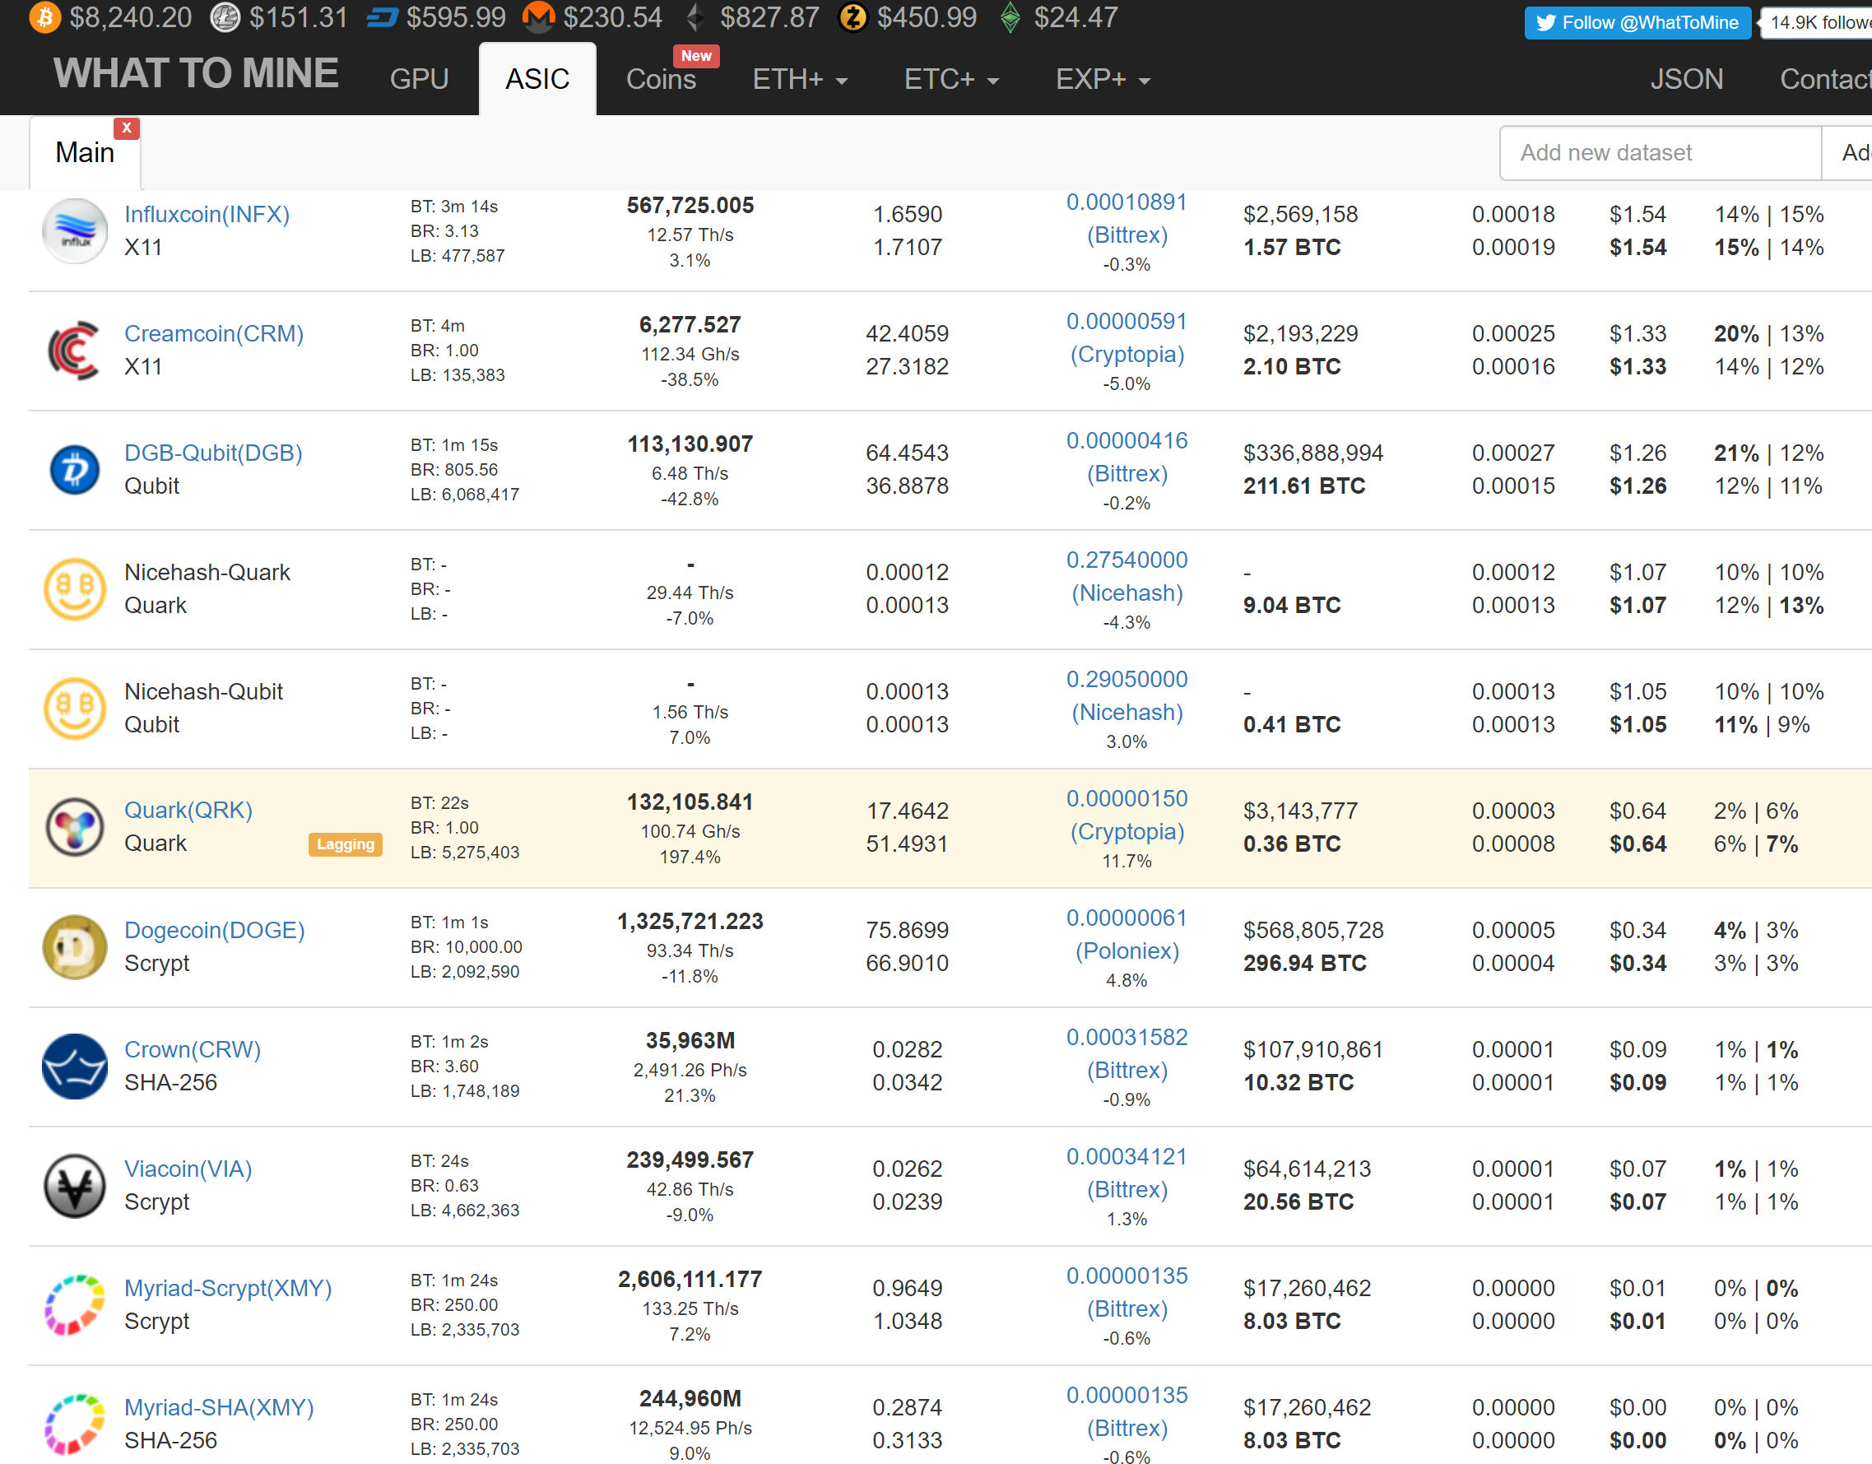Select the Main dataset tab
Screen dimensions: 1872x1464
click(84, 152)
